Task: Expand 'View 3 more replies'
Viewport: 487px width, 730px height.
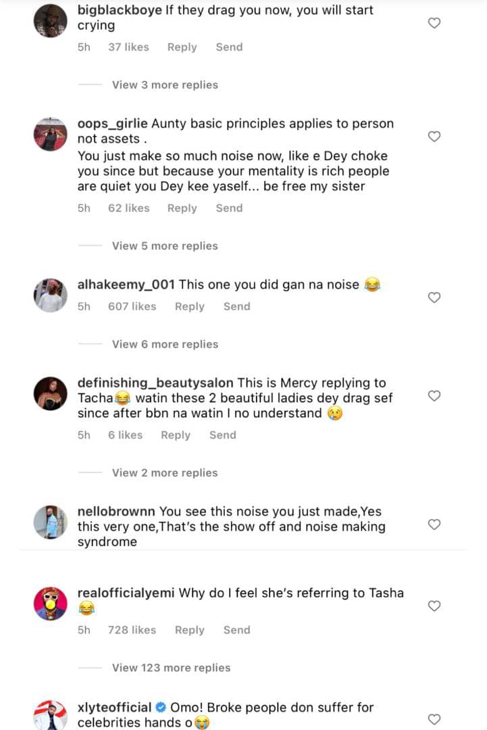Action: [x=165, y=85]
